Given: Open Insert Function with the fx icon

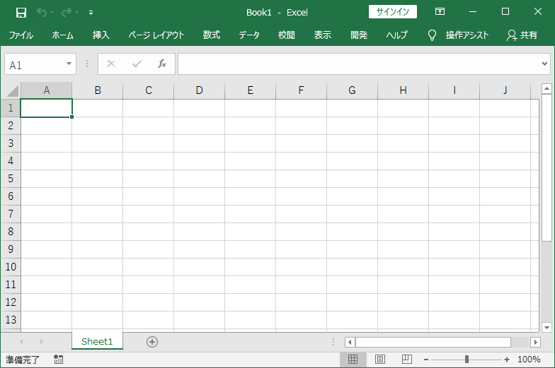Looking at the screenshot, I should coord(162,64).
